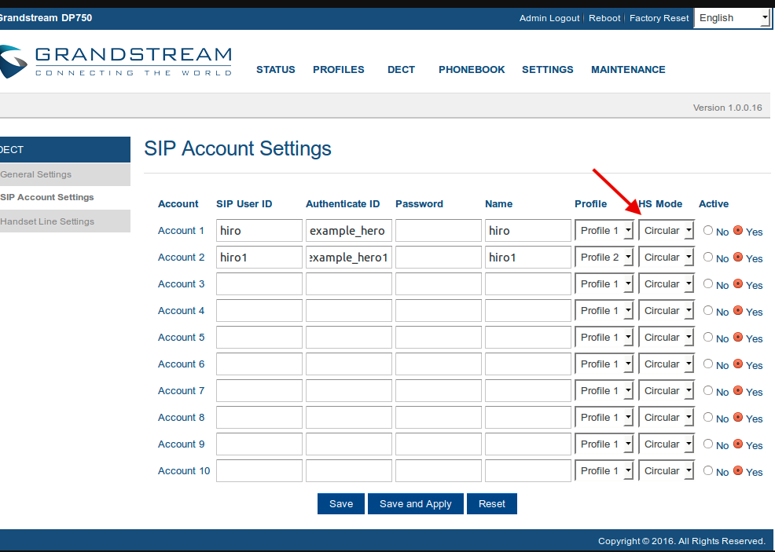
Task: Open Profile dropdown for Account 7
Action: coord(604,390)
